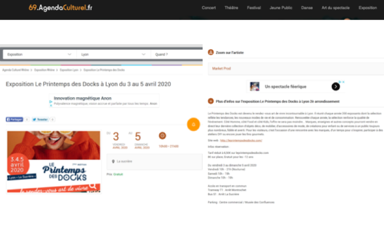Click the Zoom sur l'artiste person icon
Image resolution: width=384 pixels, height=242 pixels.
pyautogui.click(x=211, y=53)
